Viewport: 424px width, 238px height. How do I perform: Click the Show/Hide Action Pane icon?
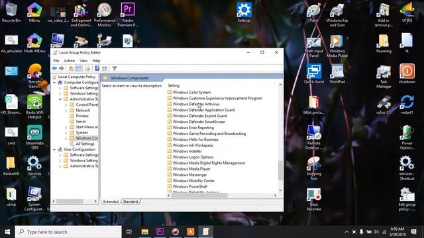105,69
